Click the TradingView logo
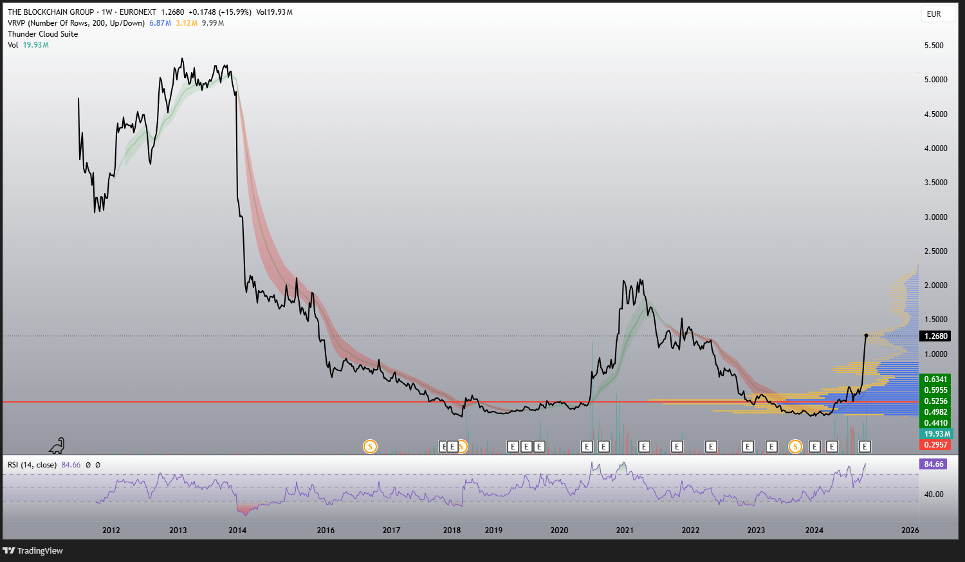Screen dimensions: 965x562 tap(33, 550)
